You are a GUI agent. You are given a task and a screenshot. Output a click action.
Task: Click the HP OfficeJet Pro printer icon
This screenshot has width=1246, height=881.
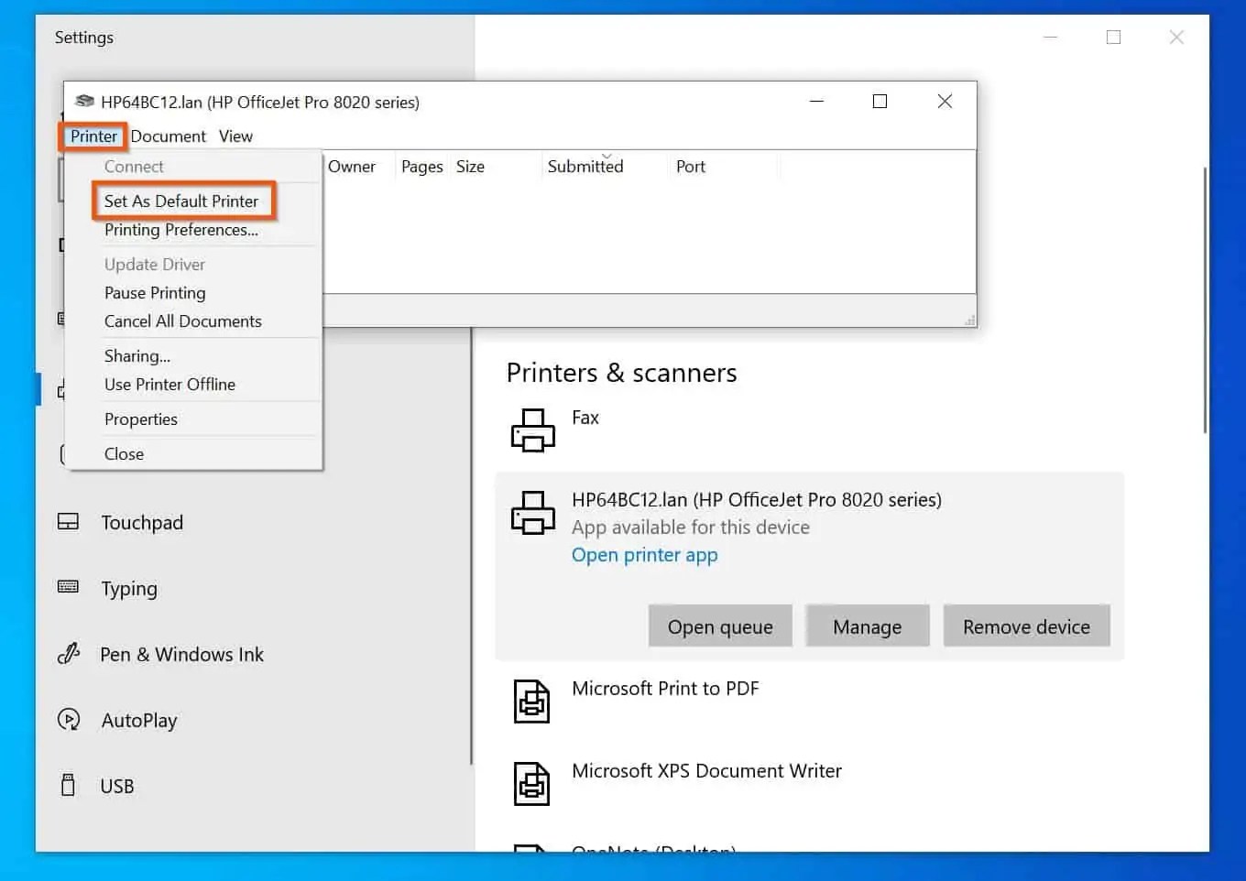pyautogui.click(x=532, y=513)
